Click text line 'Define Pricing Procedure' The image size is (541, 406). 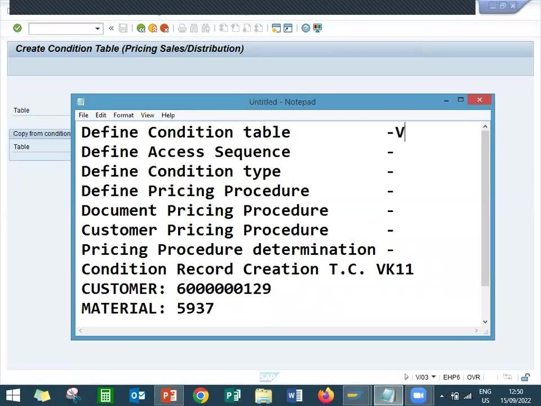196,191
